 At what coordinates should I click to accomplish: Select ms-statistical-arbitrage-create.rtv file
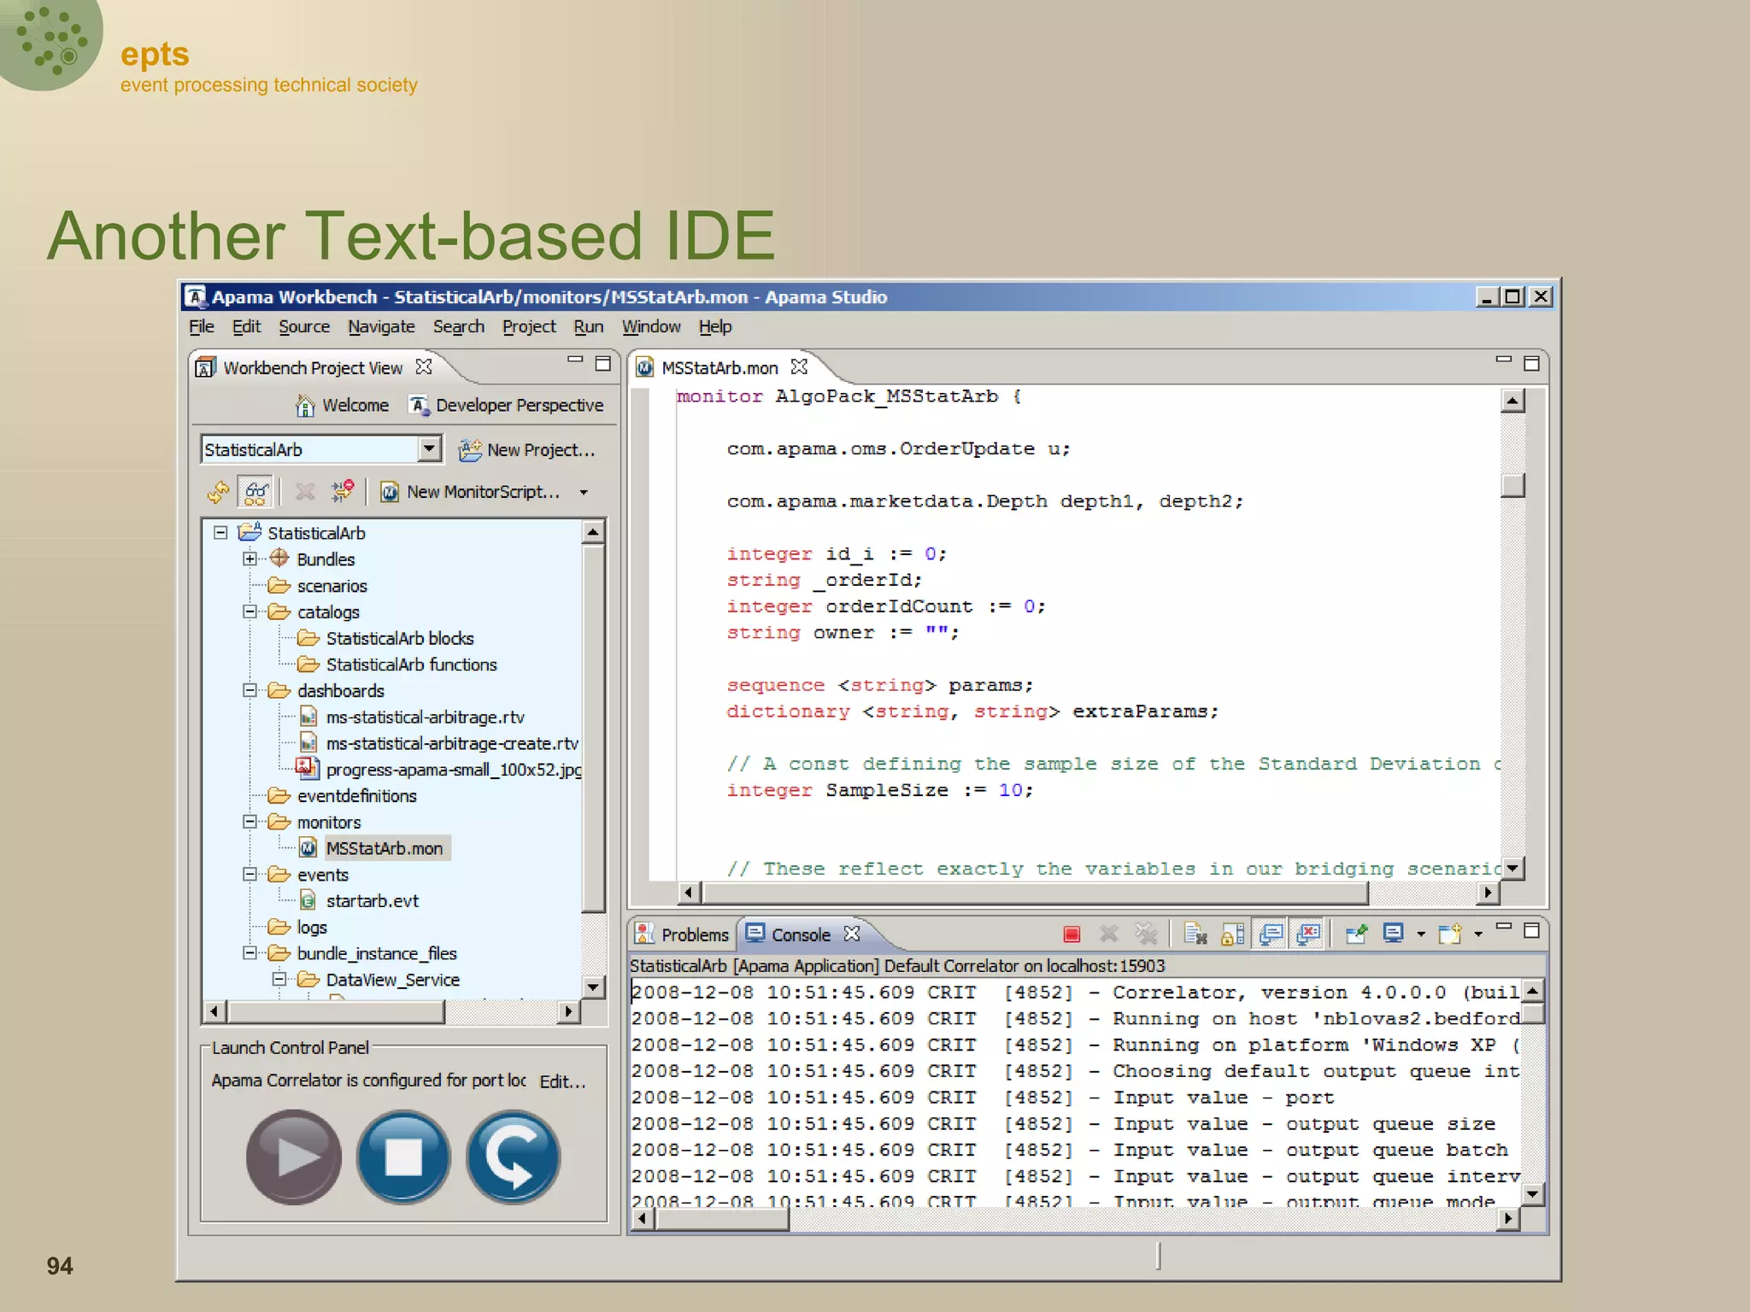[438, 743]
